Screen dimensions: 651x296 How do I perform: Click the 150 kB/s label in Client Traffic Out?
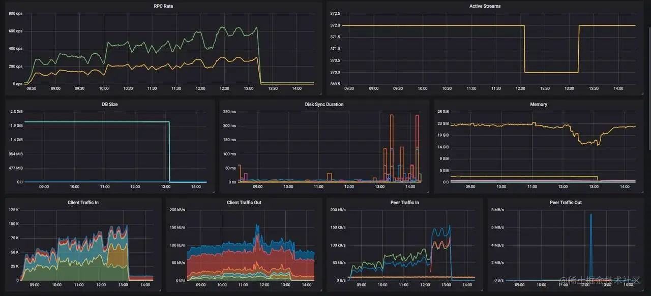click(177, 227)
